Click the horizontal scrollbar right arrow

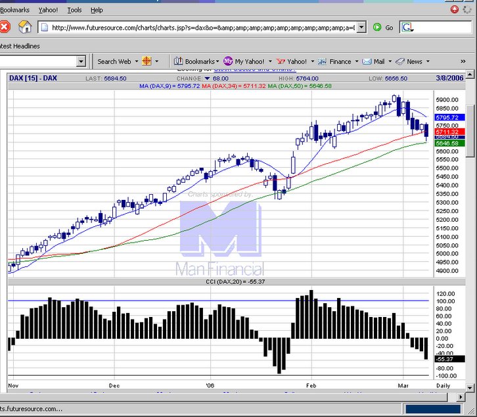[x=461, y=397]
